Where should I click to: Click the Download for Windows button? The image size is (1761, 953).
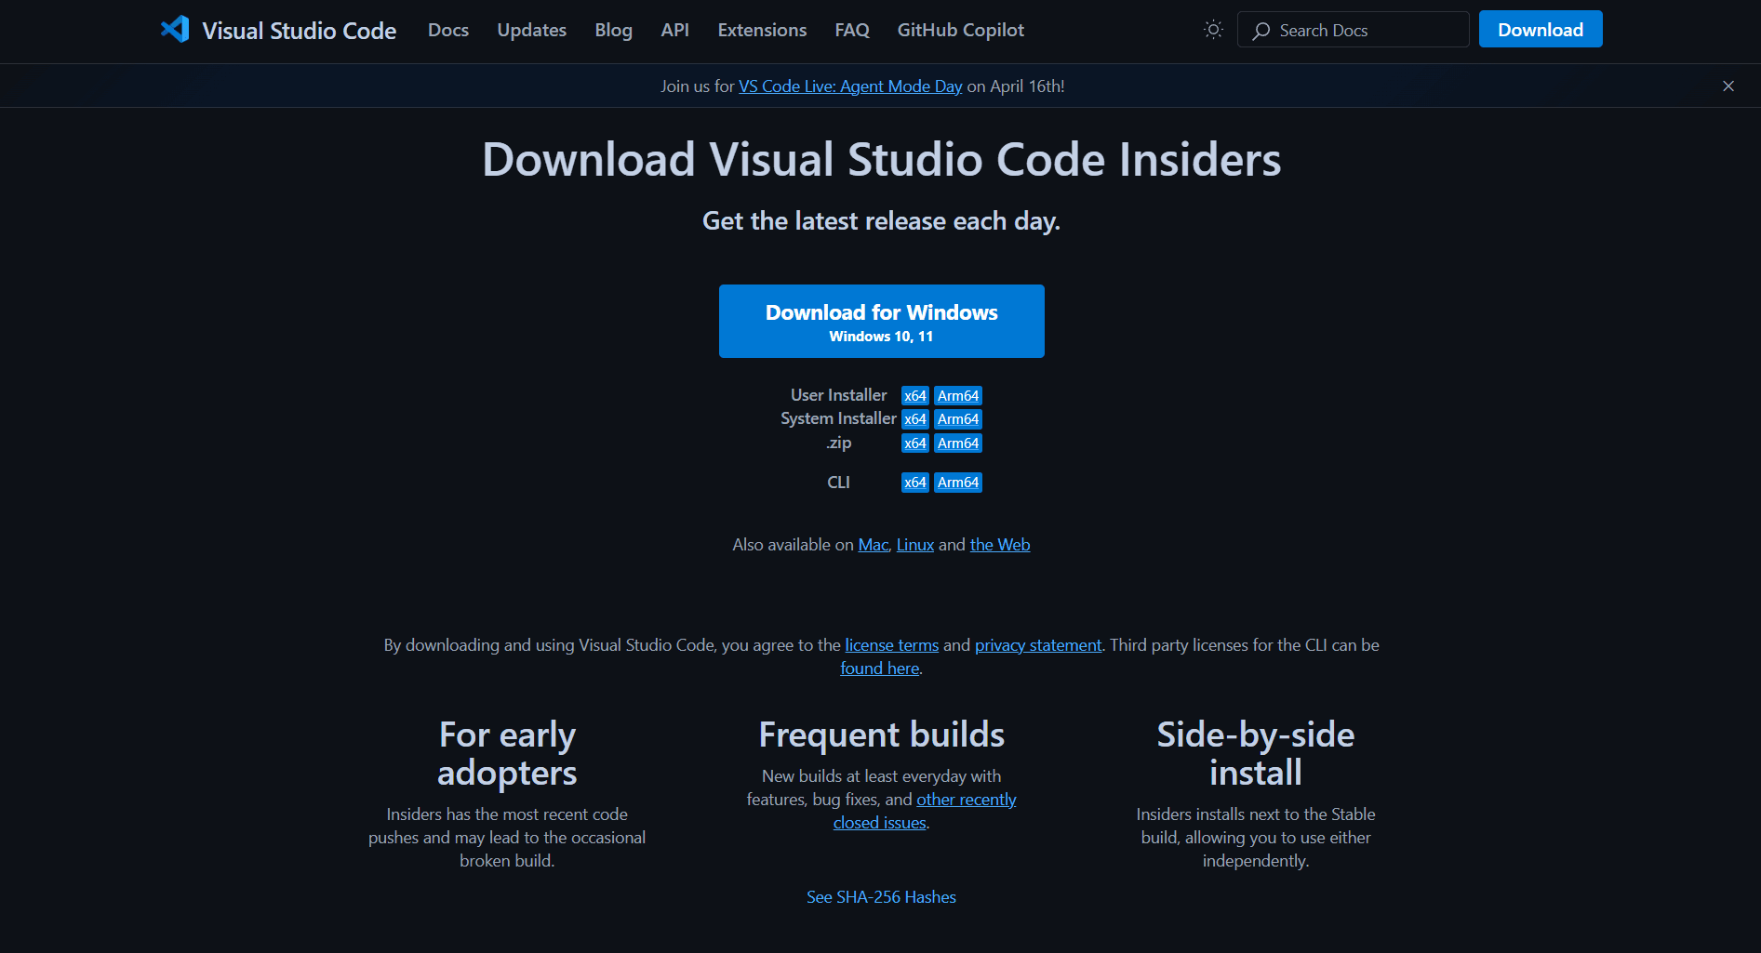pos(882,321)
